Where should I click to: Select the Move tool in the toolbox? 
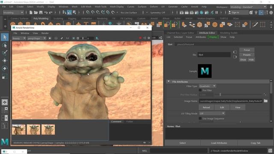pos(5,60)
